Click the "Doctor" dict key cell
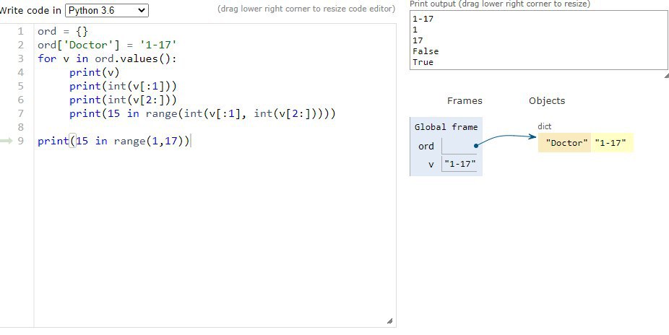The image size is (669, 335). click(565, 143)
